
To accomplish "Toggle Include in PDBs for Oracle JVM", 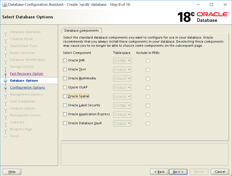I will coord(148,61).
